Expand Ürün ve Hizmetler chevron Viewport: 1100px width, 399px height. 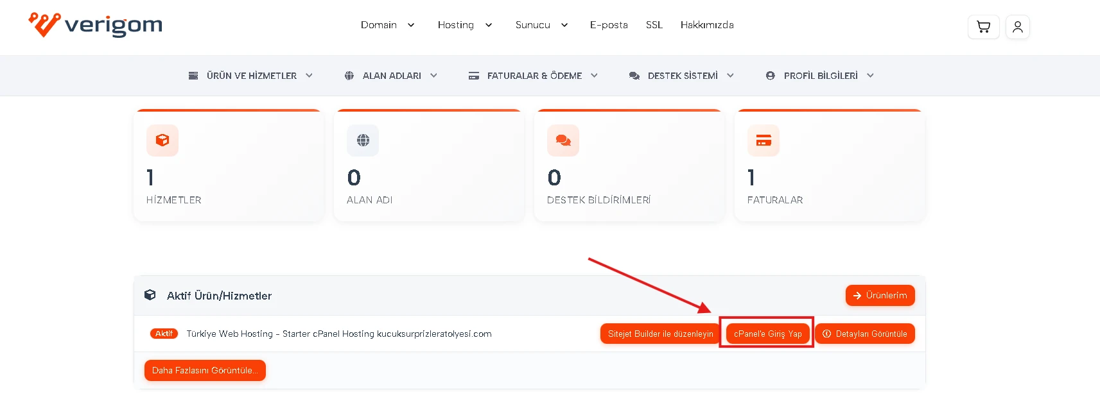(x=309, y=76)
